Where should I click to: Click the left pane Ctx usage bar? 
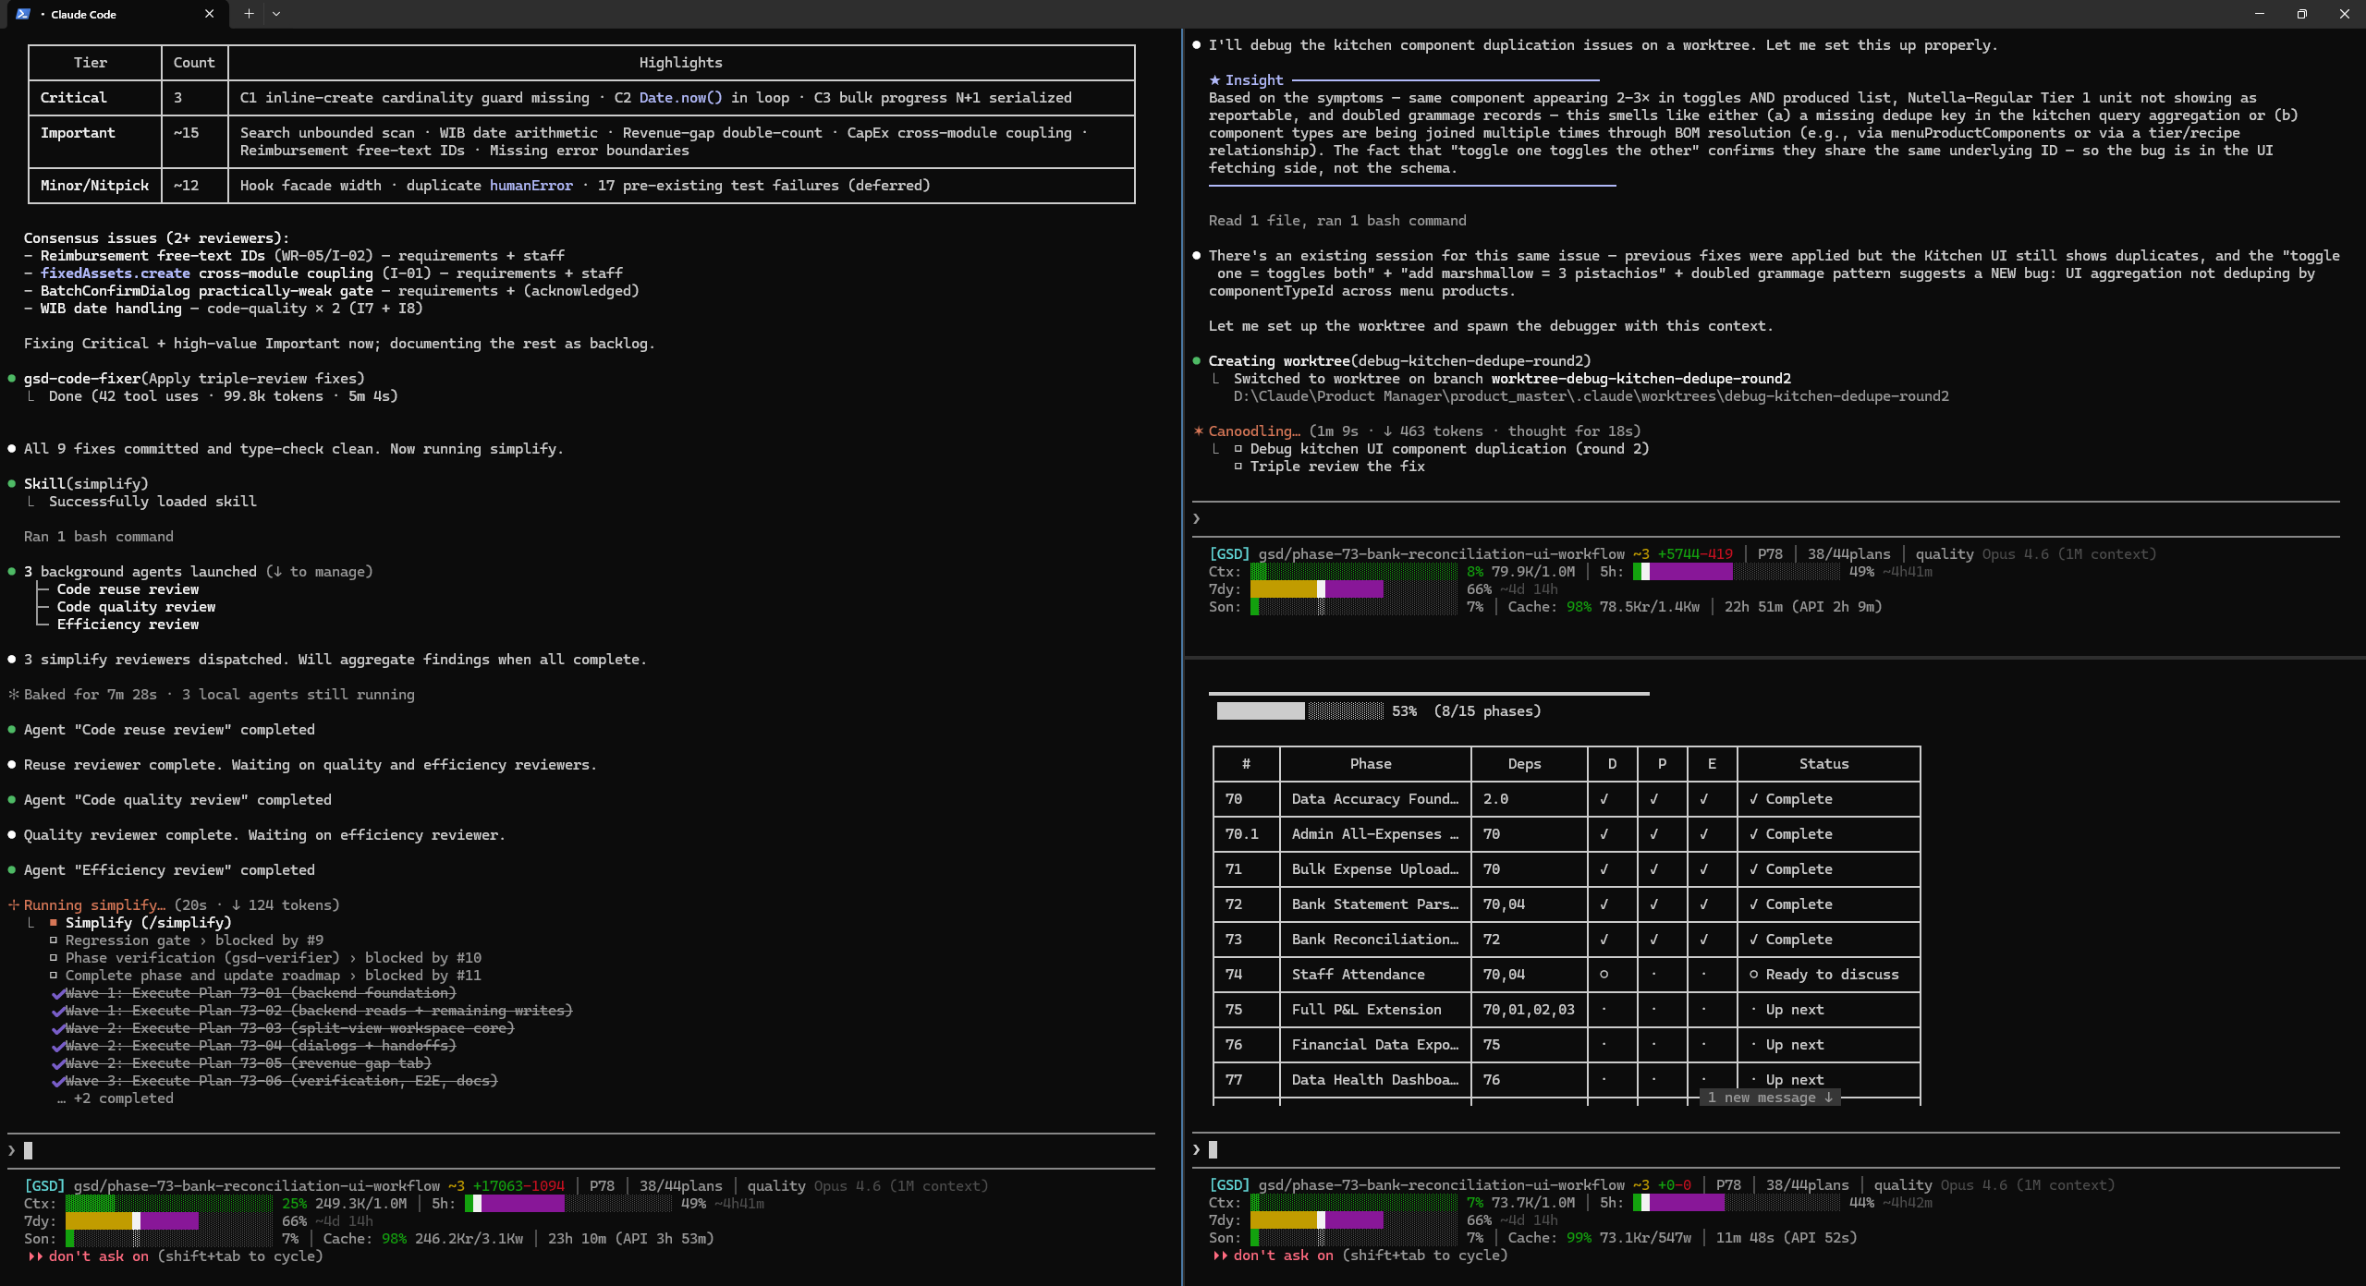[x=169, y=1204]
